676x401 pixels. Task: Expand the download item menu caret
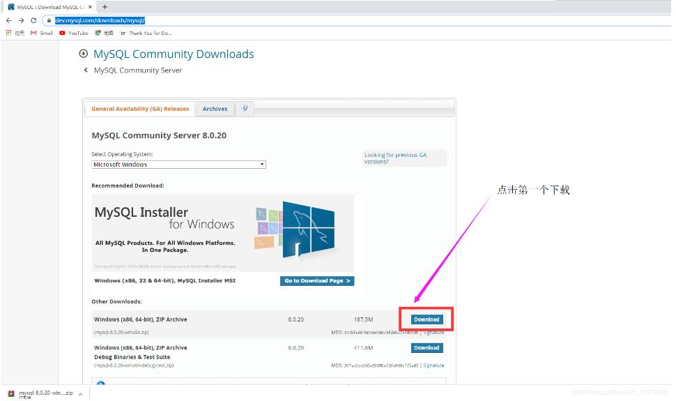click(80, 393)
